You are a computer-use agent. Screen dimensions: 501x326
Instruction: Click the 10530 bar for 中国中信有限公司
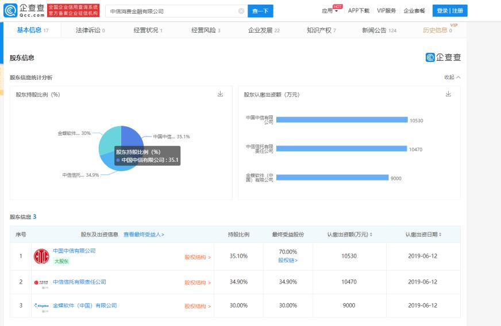pos(342,120)
